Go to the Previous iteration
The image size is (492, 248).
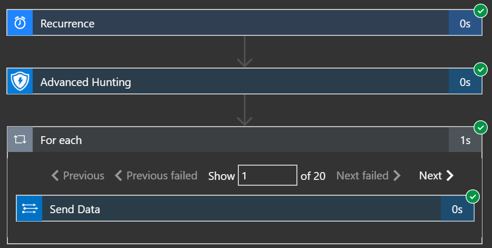[78, 176]
